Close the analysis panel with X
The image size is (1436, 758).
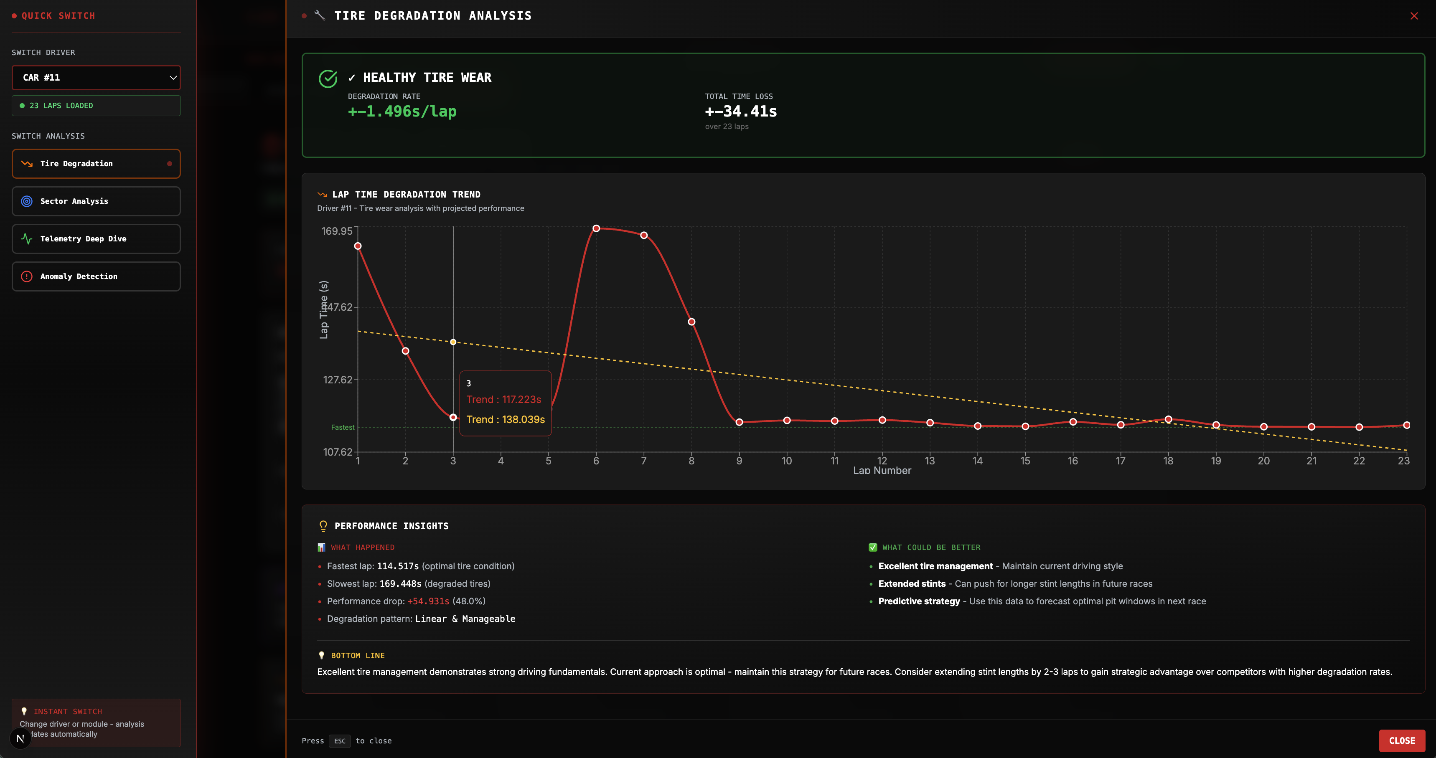(1414, 15)
